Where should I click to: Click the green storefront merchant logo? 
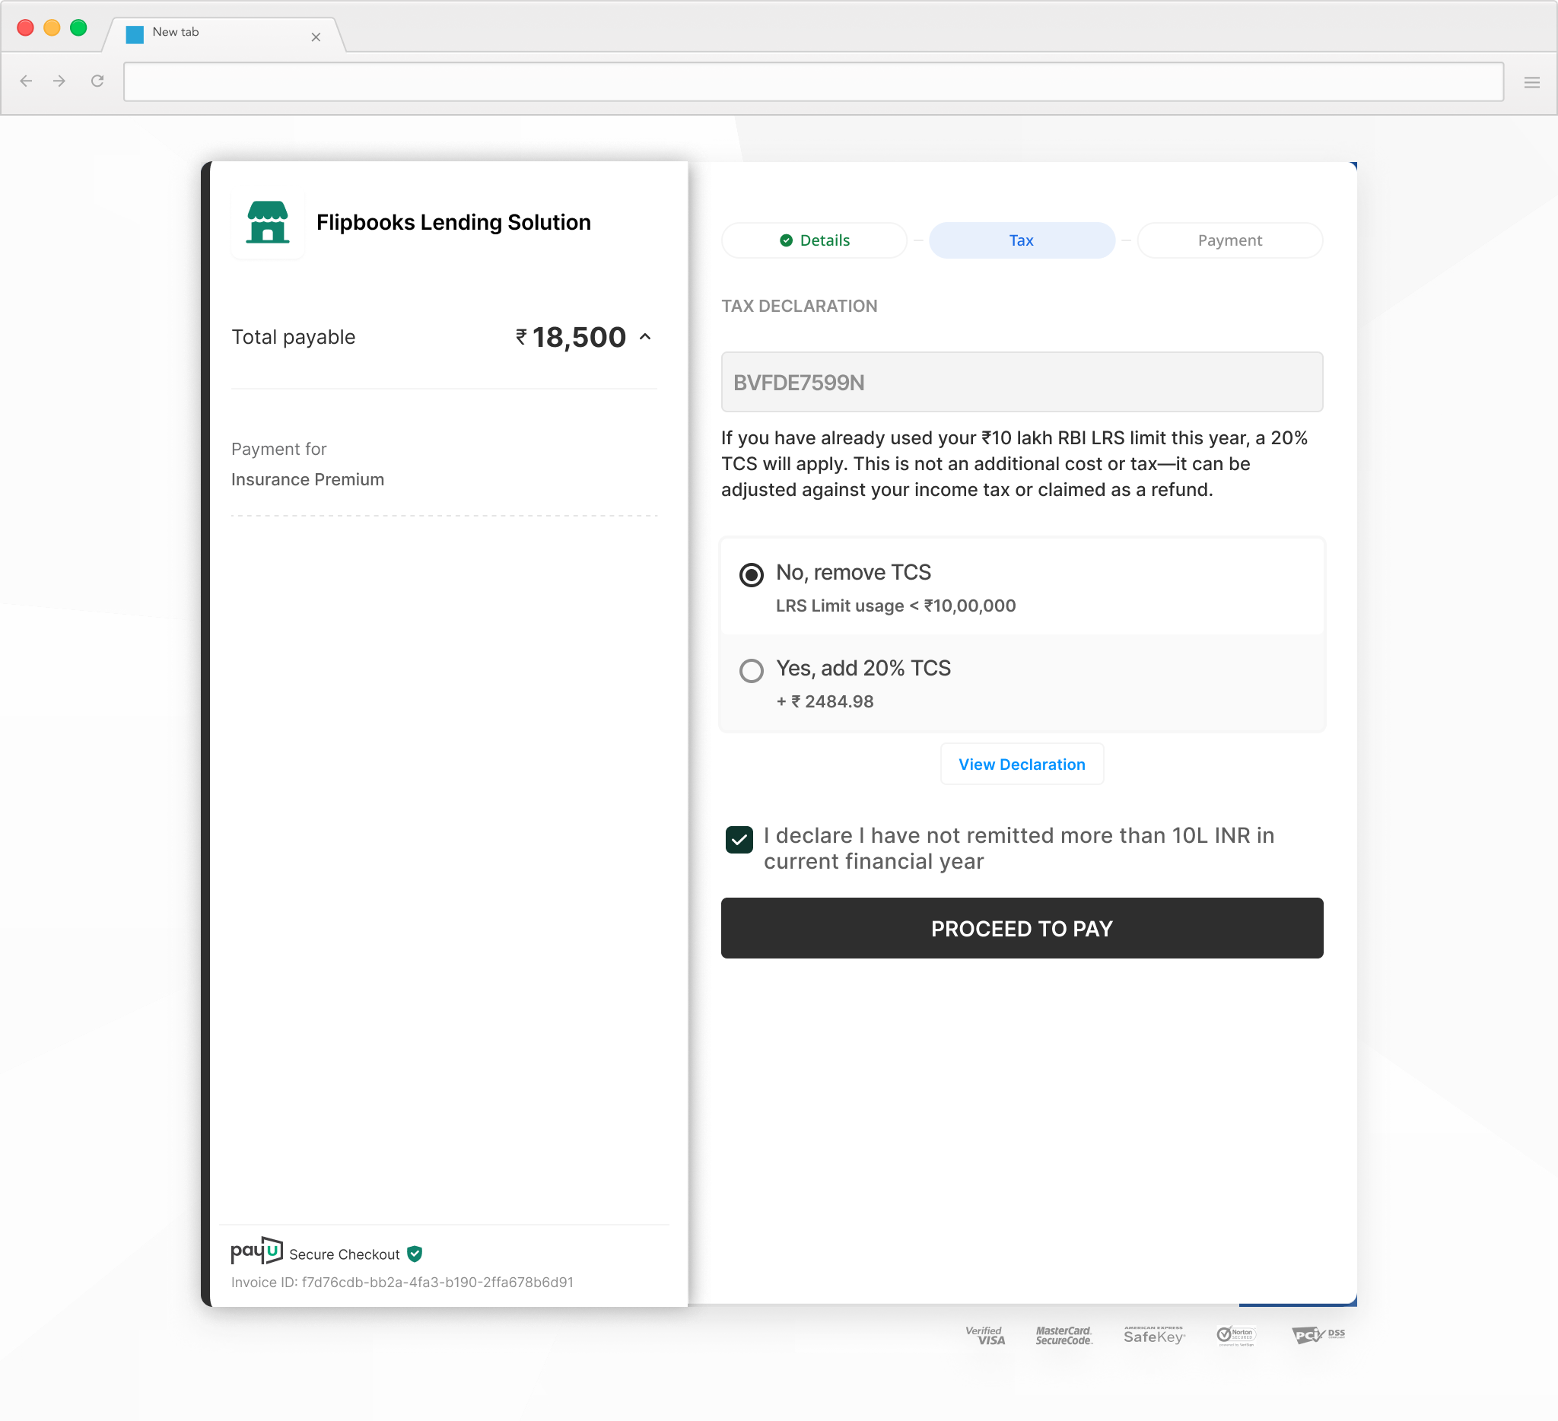click(x=267, y=223)
